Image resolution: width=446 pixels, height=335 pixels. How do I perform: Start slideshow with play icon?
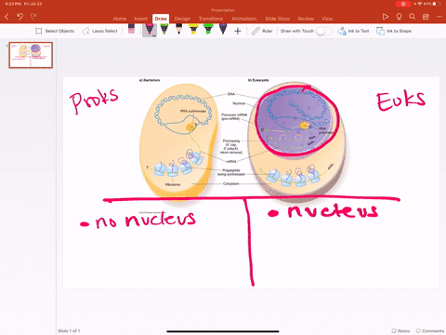tap(386, 17)
